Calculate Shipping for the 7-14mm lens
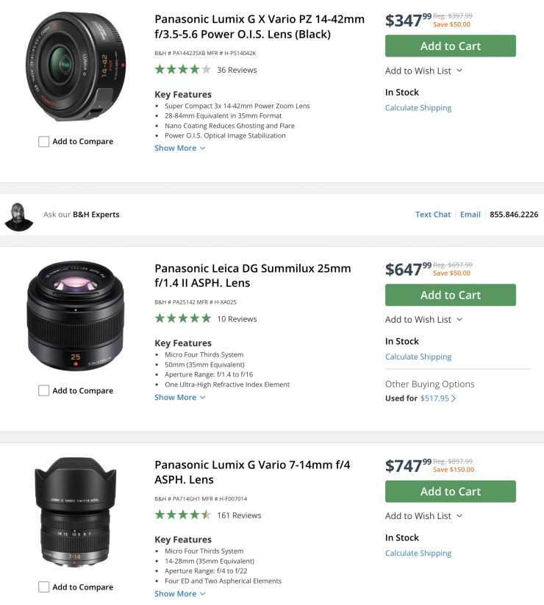Viewport: 544px width, 605px height. click(418, 553)
